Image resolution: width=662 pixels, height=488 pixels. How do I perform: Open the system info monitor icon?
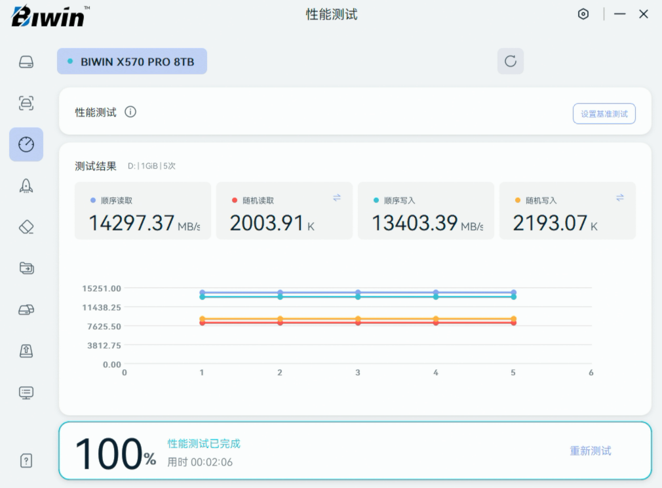click(x=26, y=392)
